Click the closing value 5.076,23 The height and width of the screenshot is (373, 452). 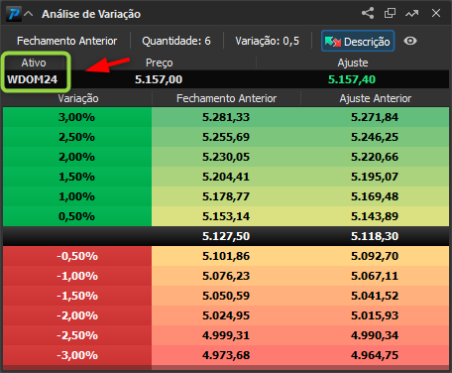pos(226,276)
